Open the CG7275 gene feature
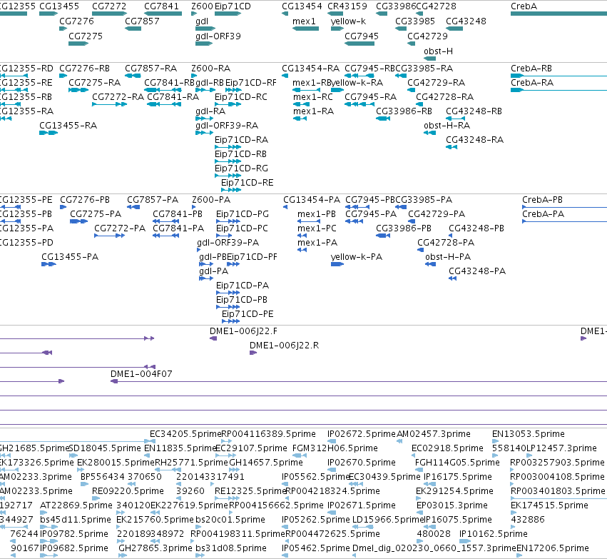Viewport: 607px width, 559px height. (x=78, y=44)
